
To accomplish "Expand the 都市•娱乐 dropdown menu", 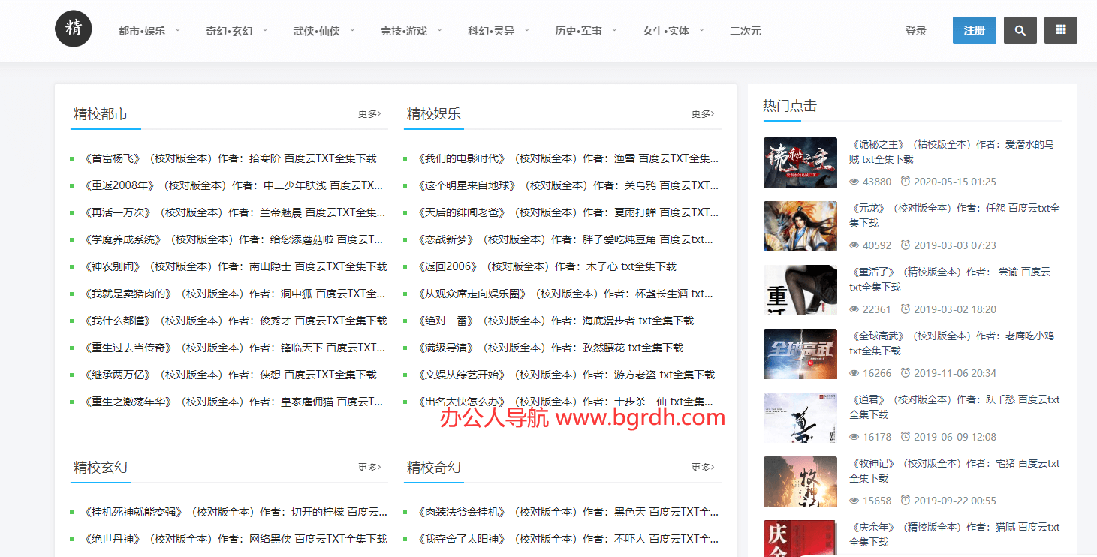I will click(149, 31).
